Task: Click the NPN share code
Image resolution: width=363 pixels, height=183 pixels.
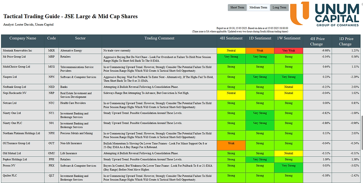Action: click(51, 77)
